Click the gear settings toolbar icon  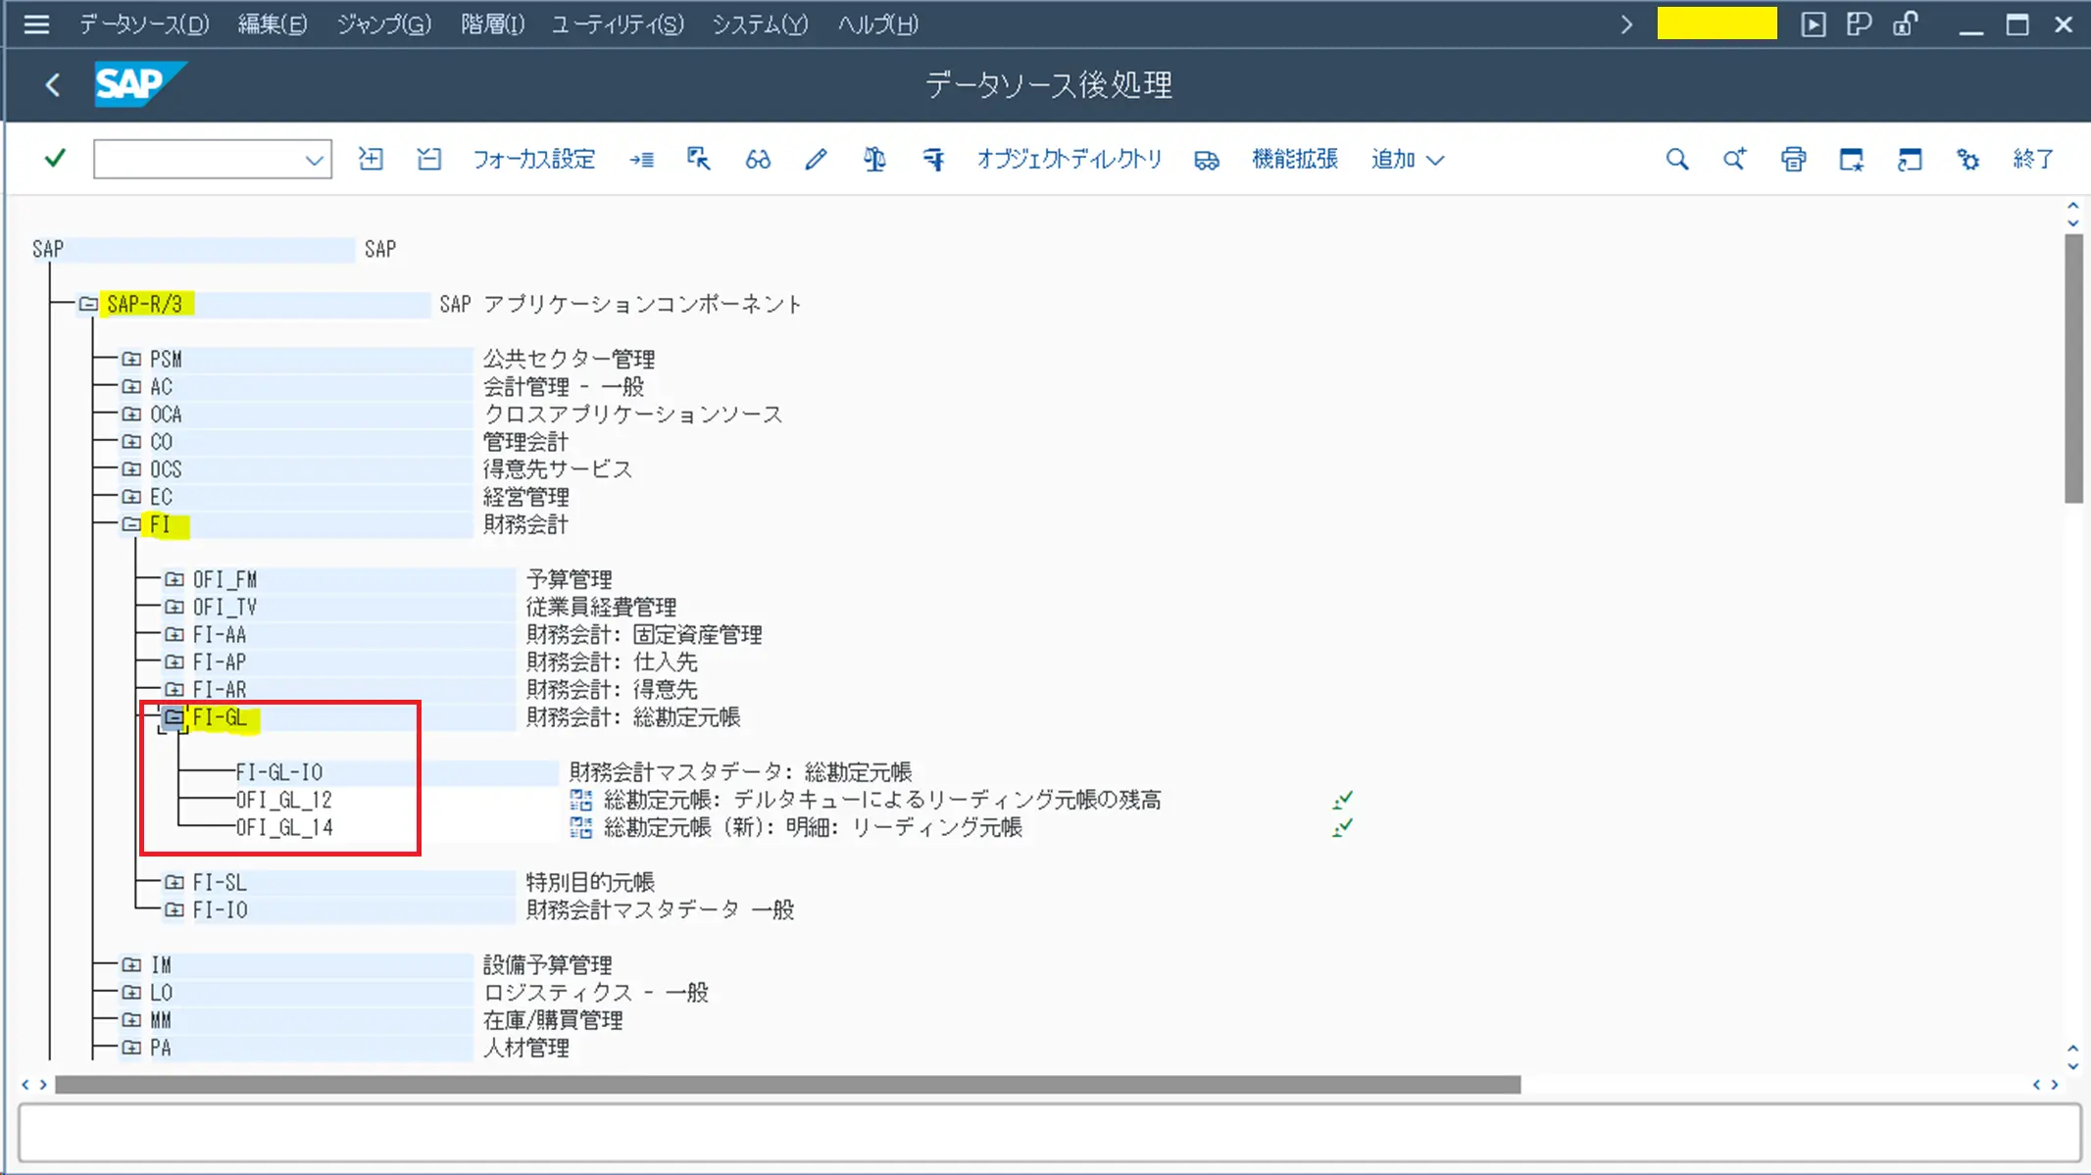tap(1967, 159)
